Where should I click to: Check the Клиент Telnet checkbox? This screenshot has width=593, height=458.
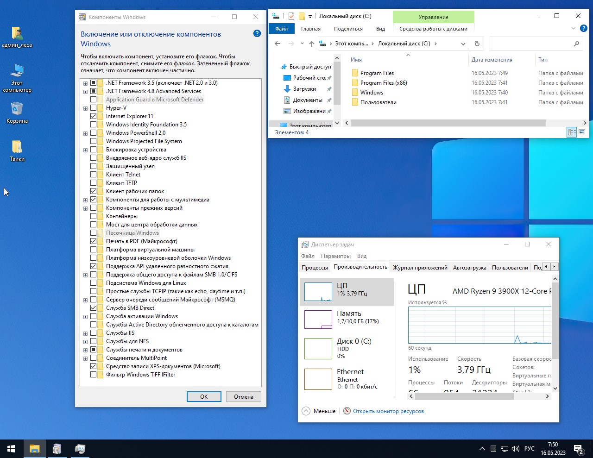pyautogui.click(x=94, y=175)
